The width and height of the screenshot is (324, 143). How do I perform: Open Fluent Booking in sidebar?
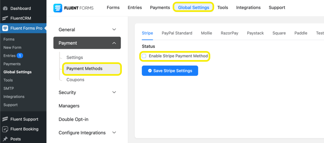[x=24, y=129]
